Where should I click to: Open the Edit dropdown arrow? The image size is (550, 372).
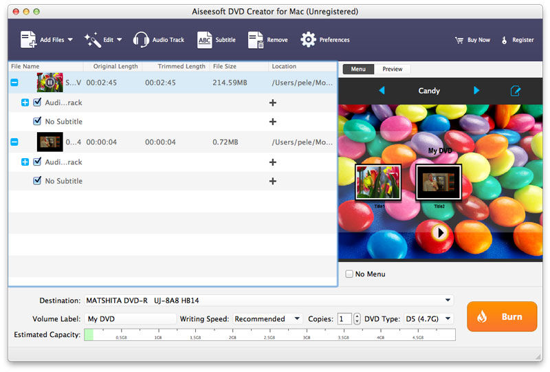click(119, 40)
